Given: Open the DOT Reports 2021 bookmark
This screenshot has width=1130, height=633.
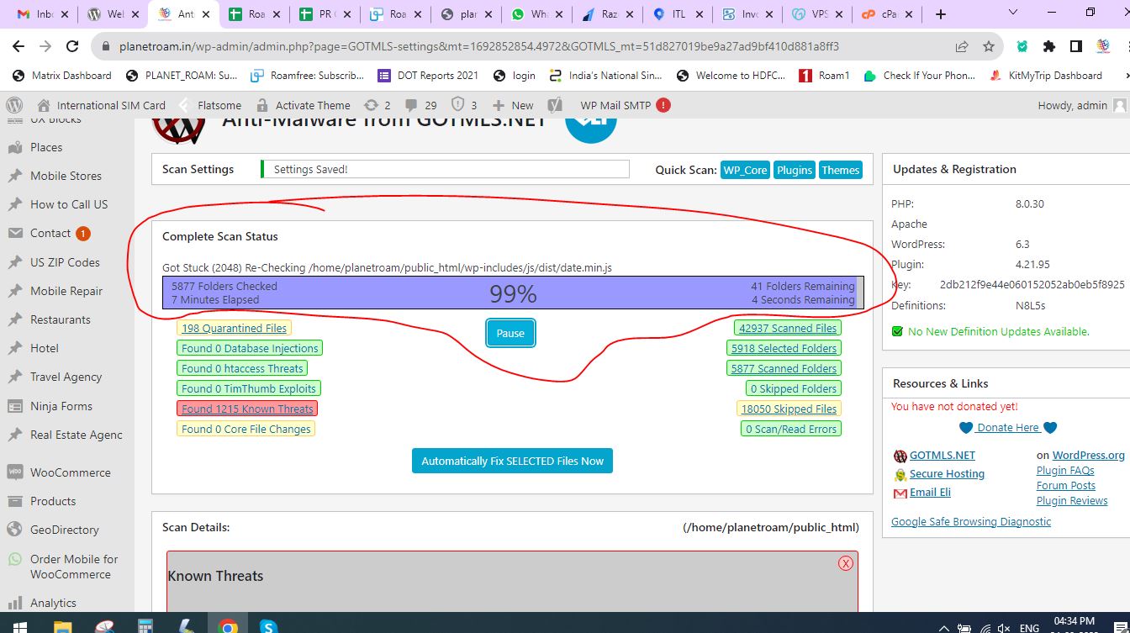Looking at the screenshot, I should pyautogui.click(x=428, y=76).
